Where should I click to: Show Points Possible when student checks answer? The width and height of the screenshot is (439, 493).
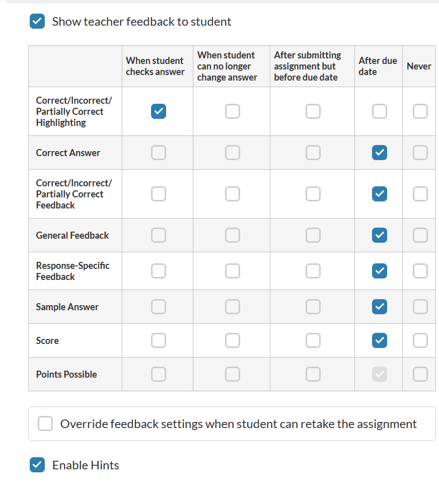[x=159, y=374]
